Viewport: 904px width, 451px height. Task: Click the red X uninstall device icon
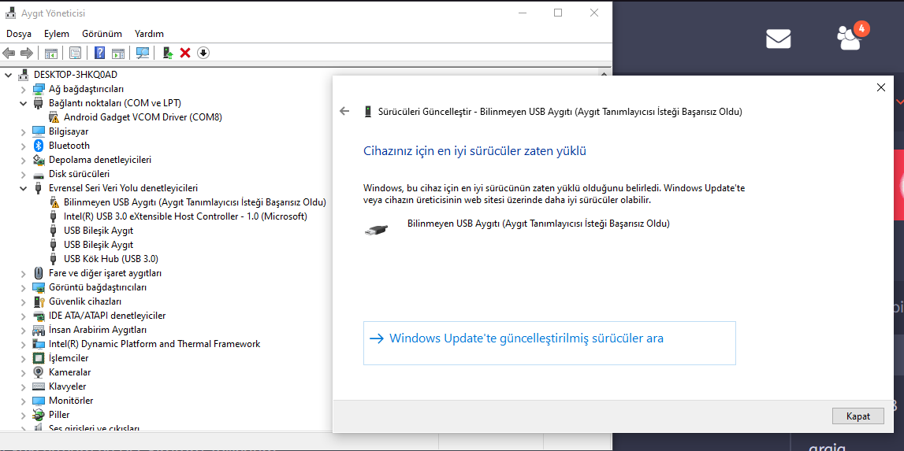click(x=185, y=53)
